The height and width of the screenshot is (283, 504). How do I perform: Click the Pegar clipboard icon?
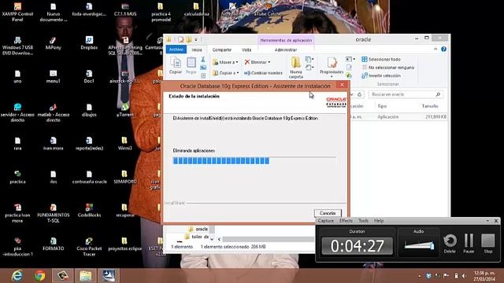coord(191,65)
